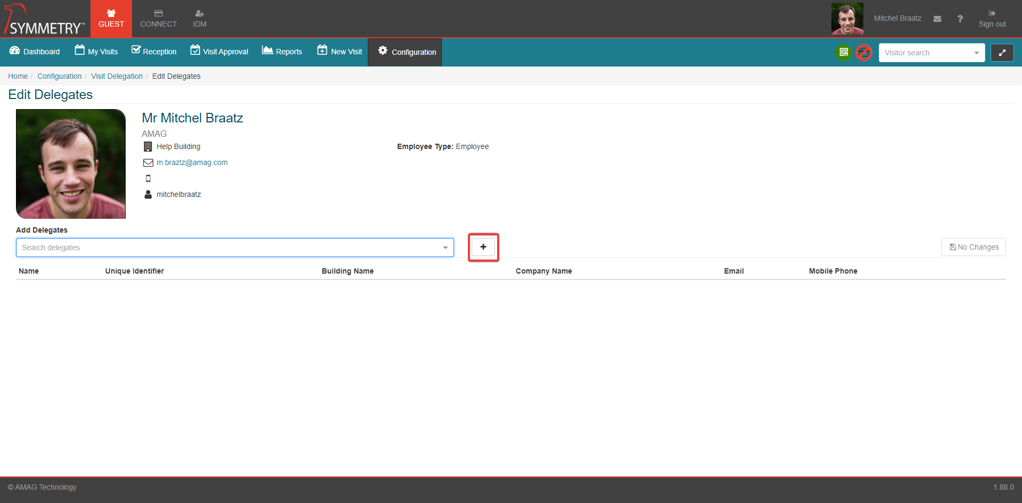Click the version number 1.88.0

[x=1003, y=487]
